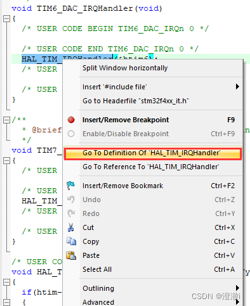Viewport: 250px width, 306px height.
Task: Go to Headerfile stm32f4xx_it.h
Action: [153, 101]
